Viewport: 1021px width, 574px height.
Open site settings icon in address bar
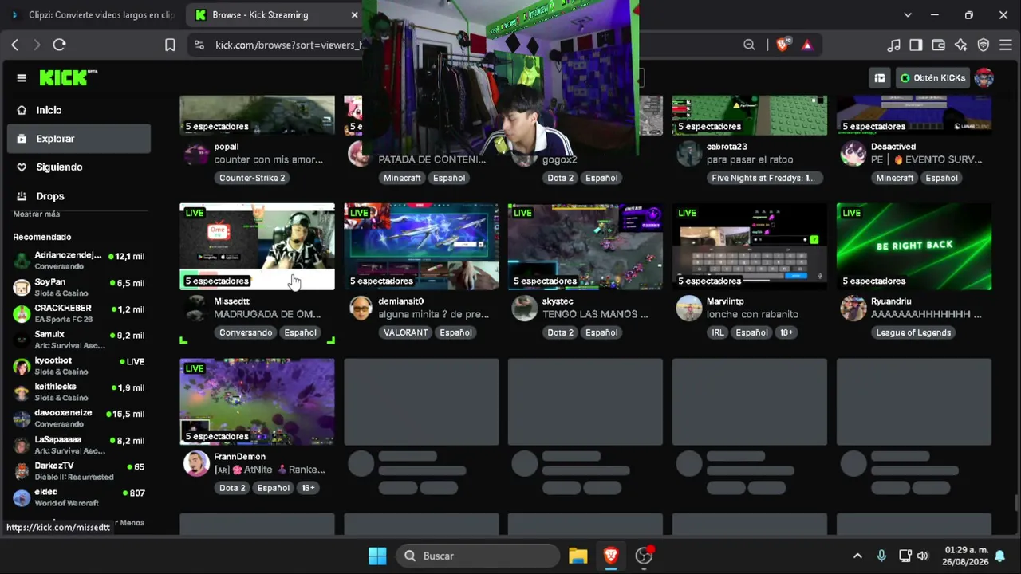click(x=199, y=45)
